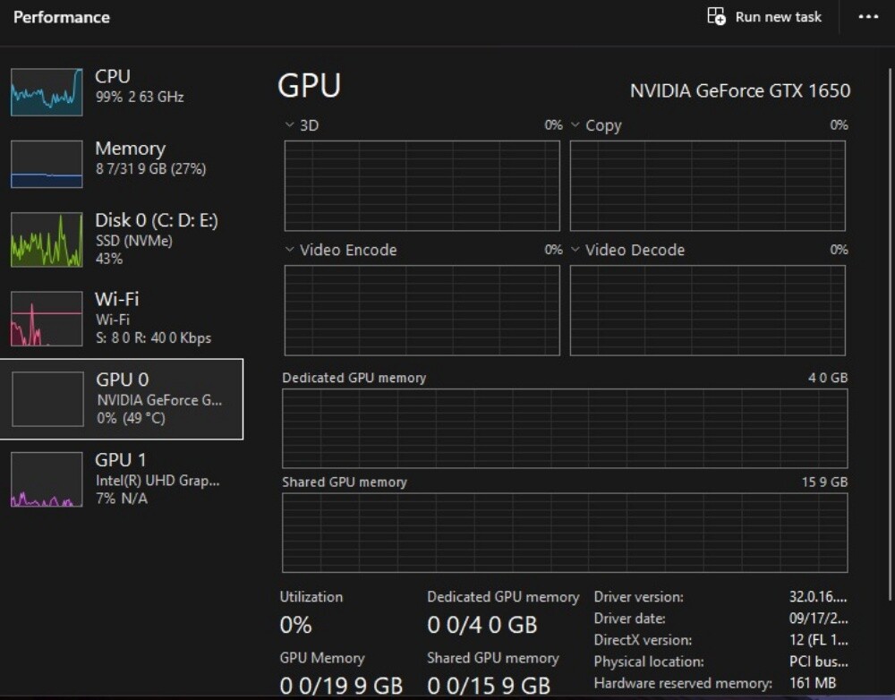Viewport: 895px width, 700px height.
Task: Click the DirectX version value 12 (FL 1...
Action: 819,640
